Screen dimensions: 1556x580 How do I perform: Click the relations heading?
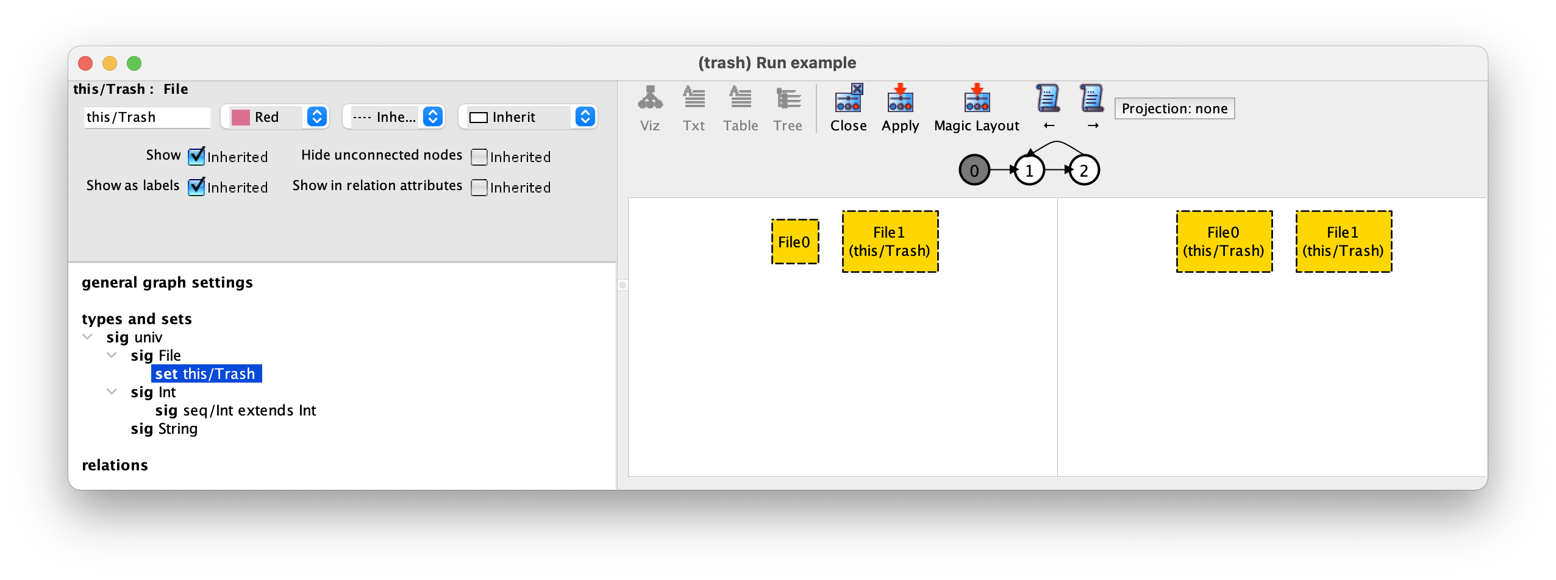coord(115,465)
